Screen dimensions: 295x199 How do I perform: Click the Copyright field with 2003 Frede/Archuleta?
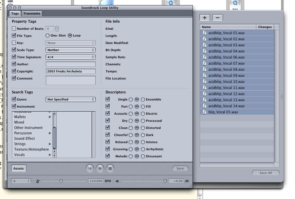(71, 71)
